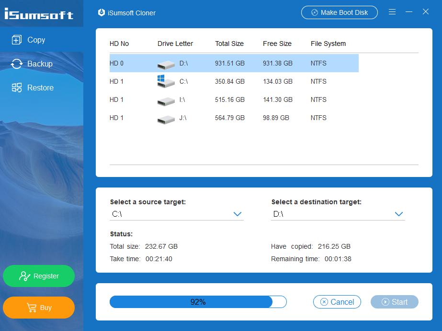Click the Backup circular arrows icon
Image resolution: width=442 pixels, height=331 pixels.
(17, 64)
